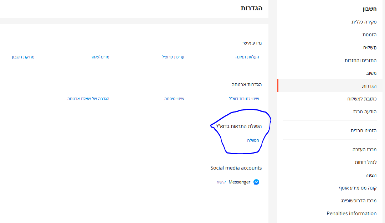This screenshot has width=385, height=223.
Task: Open הזמנות in the sidebar
Action: click(x=369, y=35)
